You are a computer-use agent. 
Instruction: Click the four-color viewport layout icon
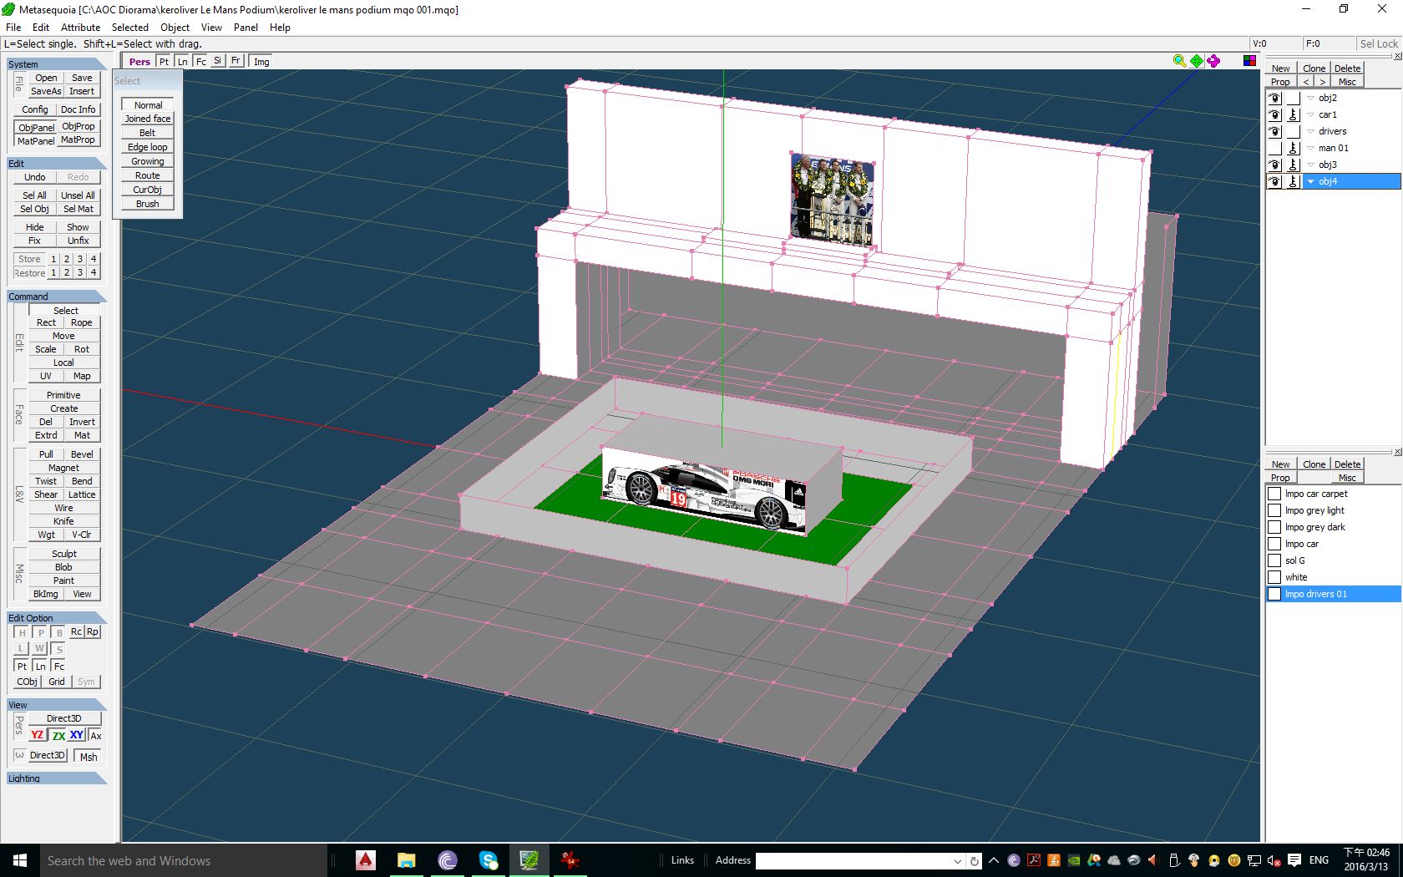tap(1249, 61)
